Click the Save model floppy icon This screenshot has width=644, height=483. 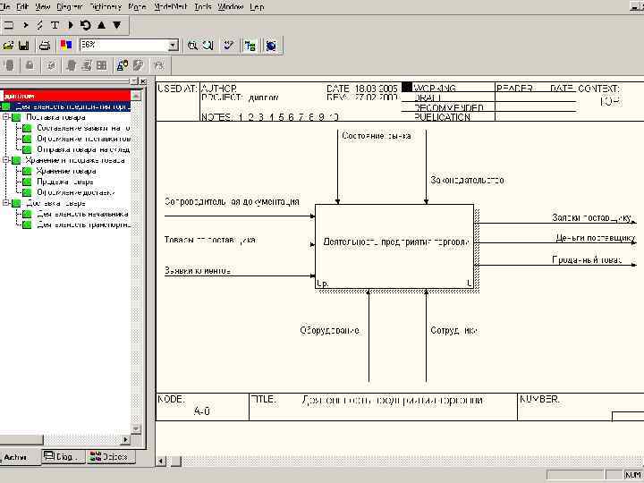pos(24,45)
